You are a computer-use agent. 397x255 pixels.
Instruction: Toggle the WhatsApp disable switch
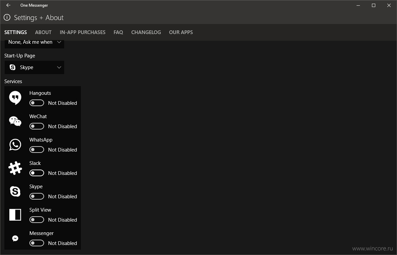37,150
